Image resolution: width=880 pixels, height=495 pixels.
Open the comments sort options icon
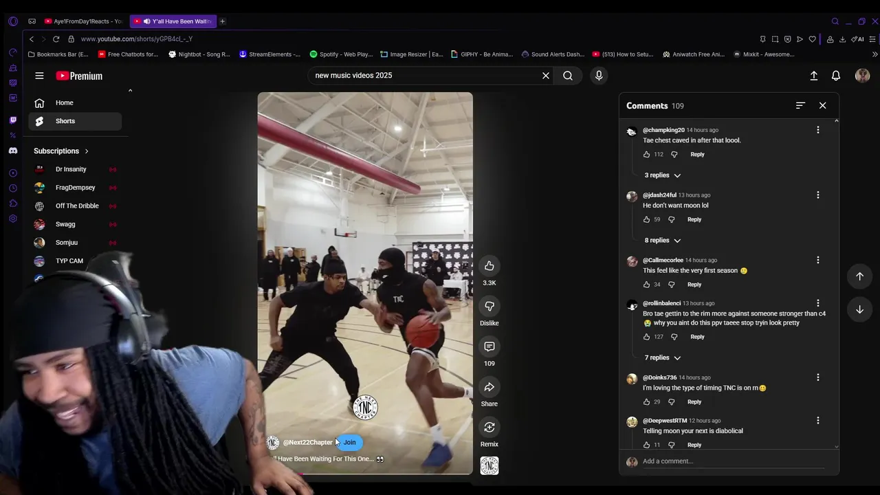(x=800, y=105)
